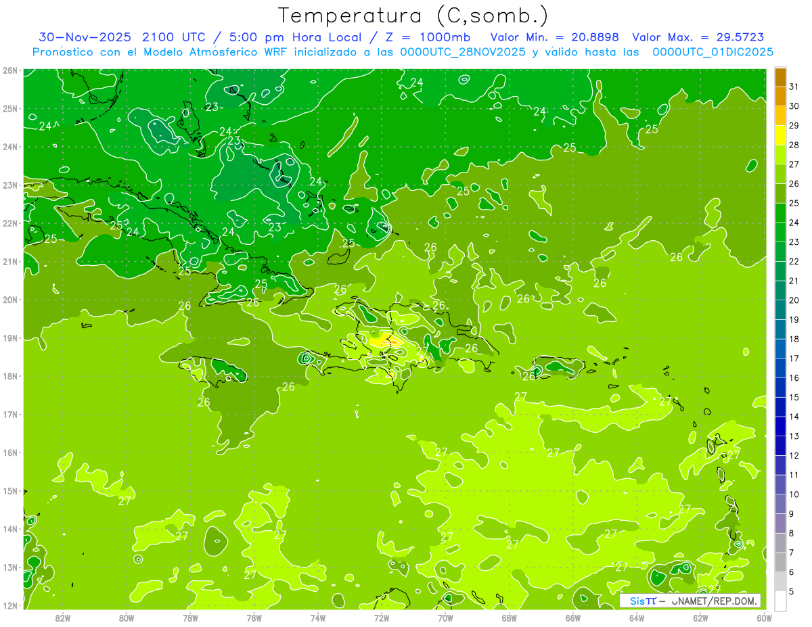Click the "15N" latitude axis label

[x=9, y=491]
